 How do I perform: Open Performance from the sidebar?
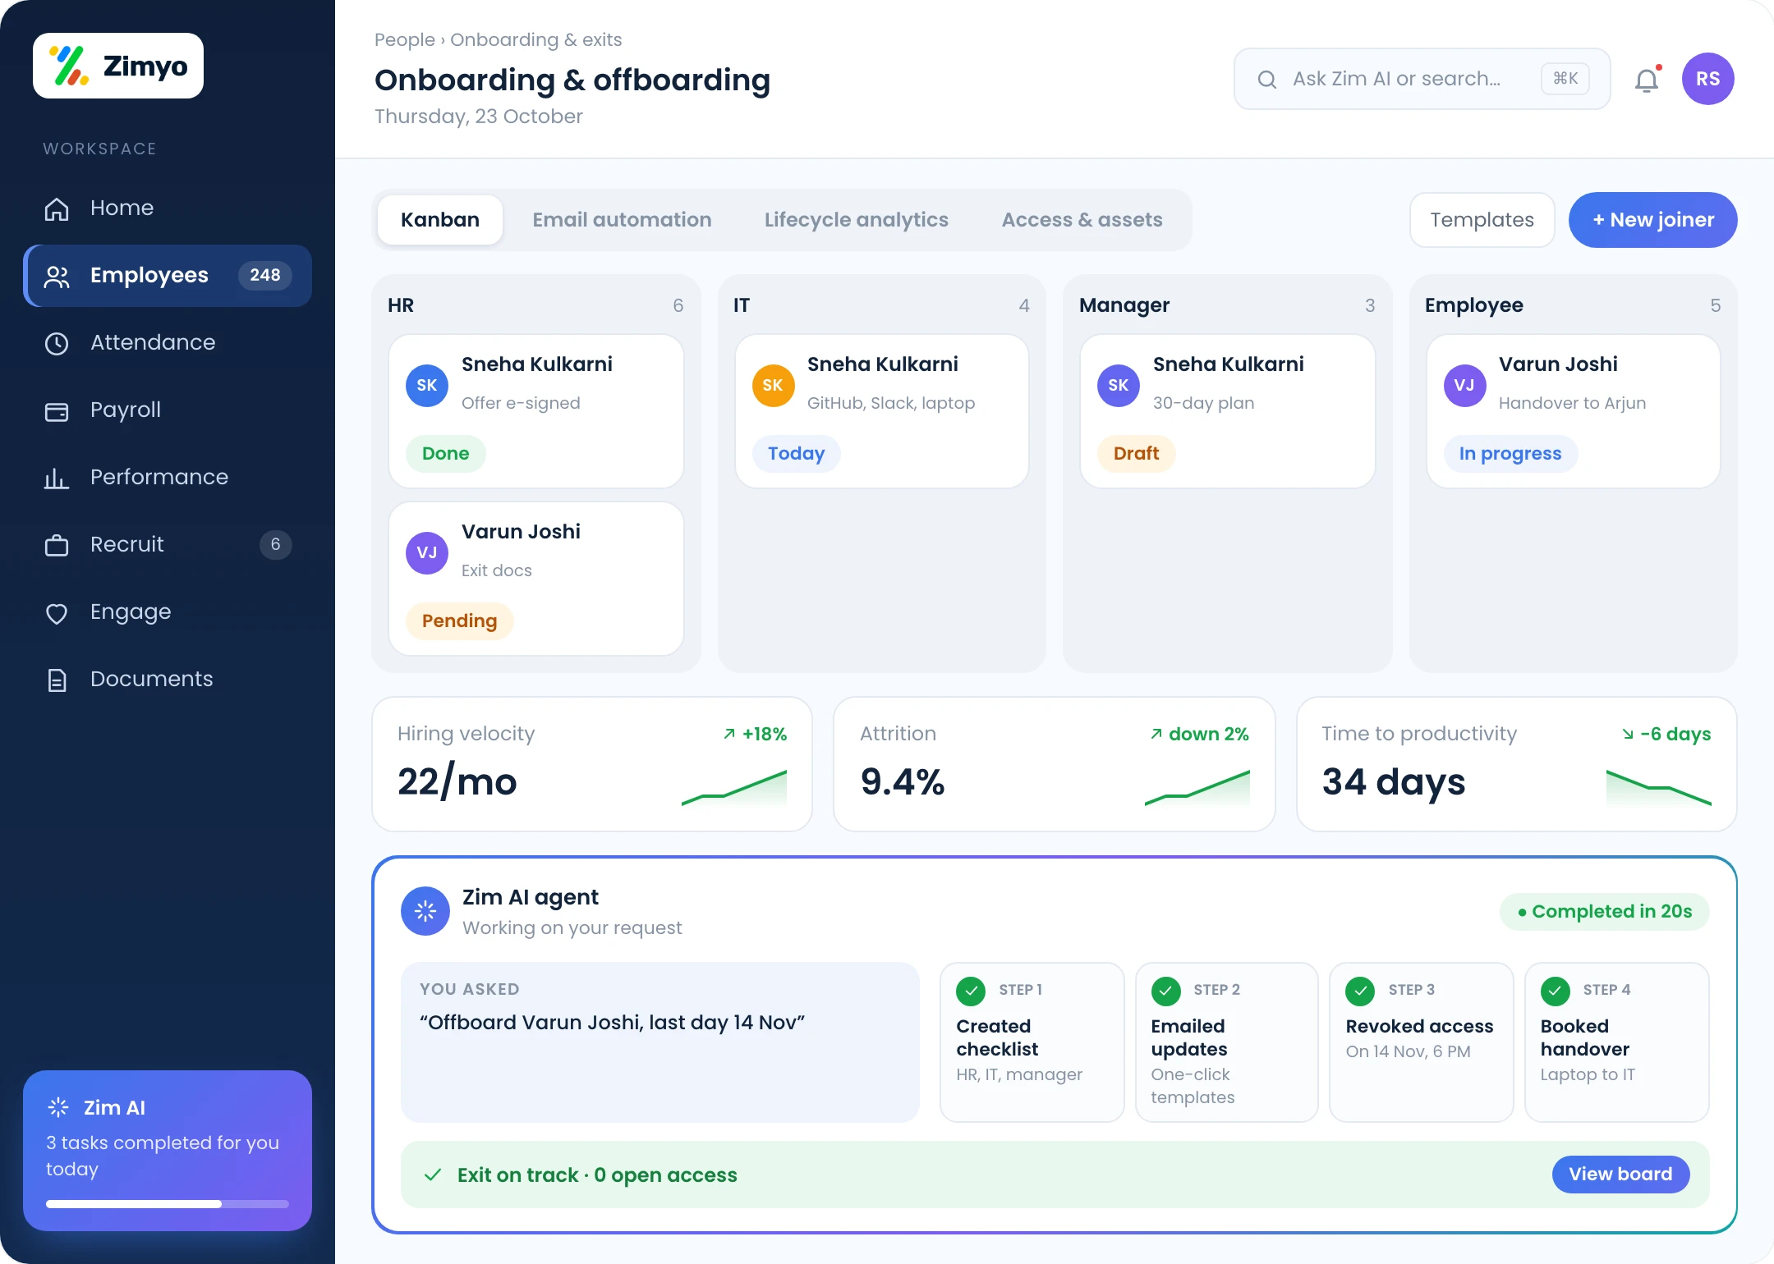[x=168, y=477]
